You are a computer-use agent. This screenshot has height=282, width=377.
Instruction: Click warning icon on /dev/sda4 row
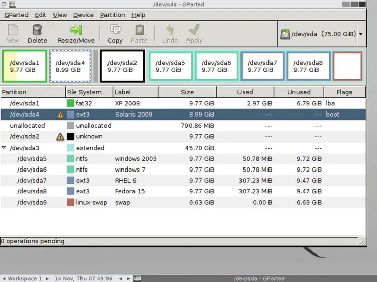click(x=60, y=115)
